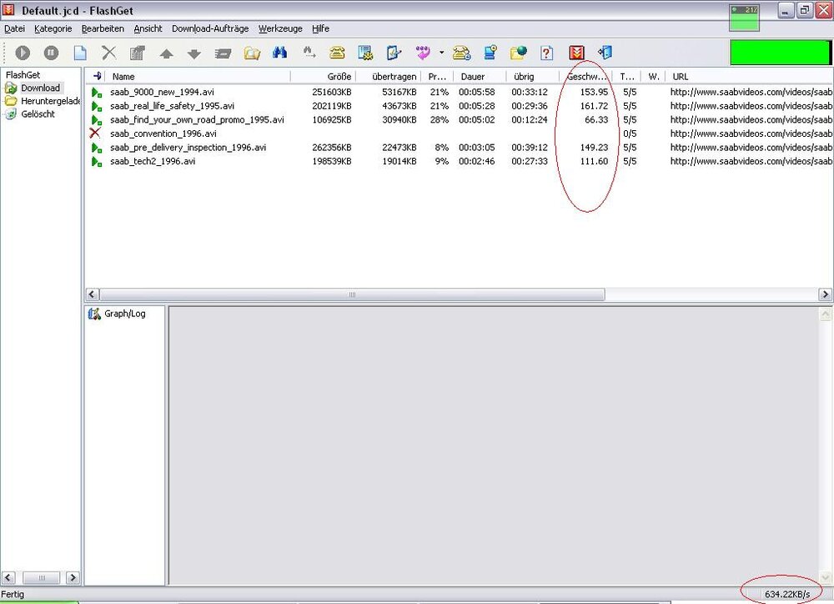This screenshot has height=604, width=834.
Task: Click the download list scroll-left arrow
Action: pos(92,294)
